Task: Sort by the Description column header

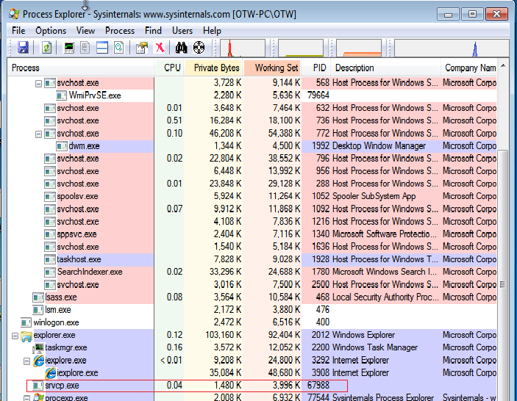Action: pyautogui.click(x=386, y=68)
